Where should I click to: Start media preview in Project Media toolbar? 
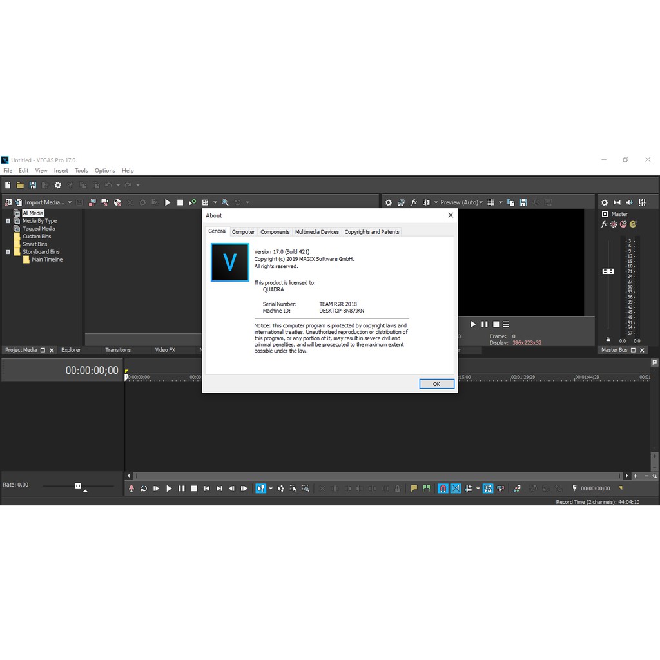click(x=168, y=202)
